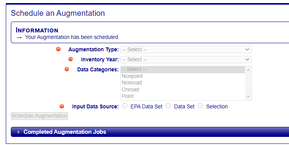Click the arrow icon in Information box

(x=19, y=37)
